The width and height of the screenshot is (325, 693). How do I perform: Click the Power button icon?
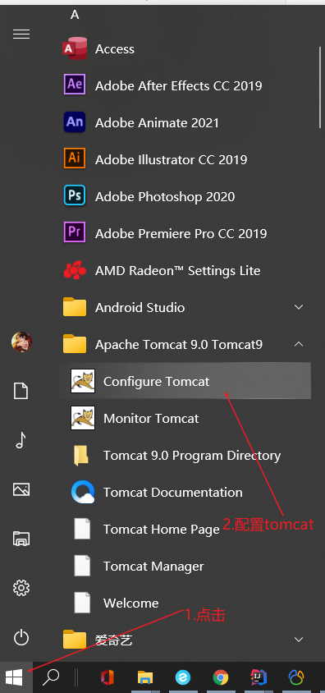coord(21,638)
